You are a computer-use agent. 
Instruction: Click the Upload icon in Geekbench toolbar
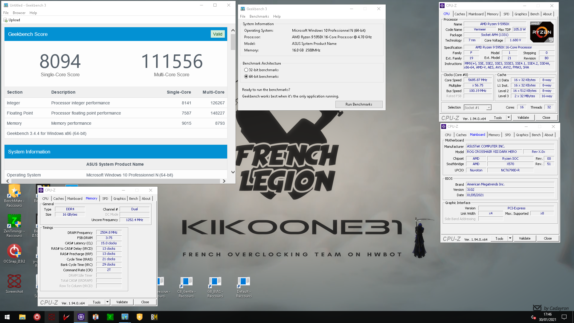tap(5, 20)
